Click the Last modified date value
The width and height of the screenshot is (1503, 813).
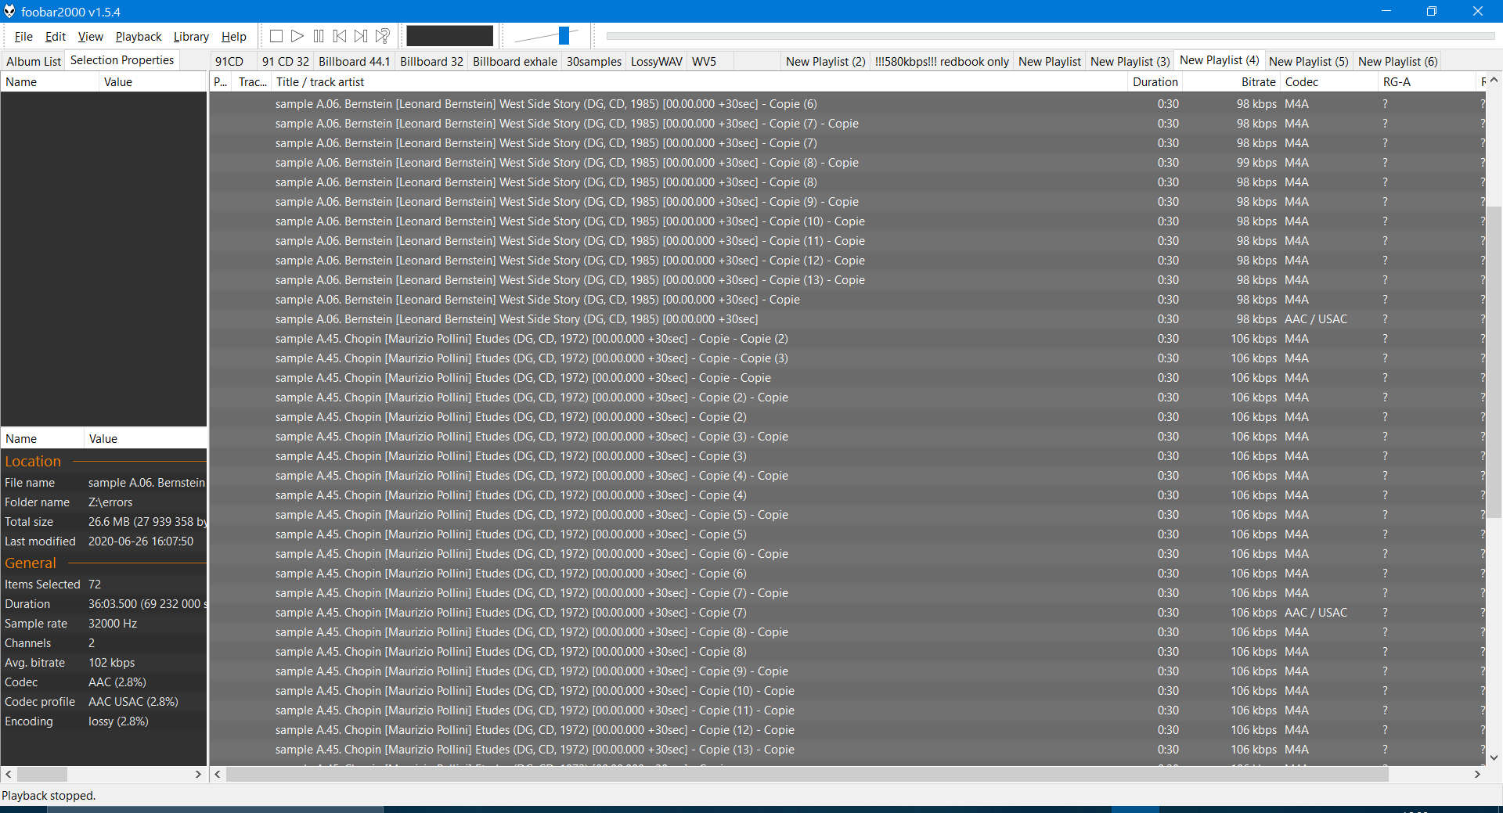[x=141, y=541]
